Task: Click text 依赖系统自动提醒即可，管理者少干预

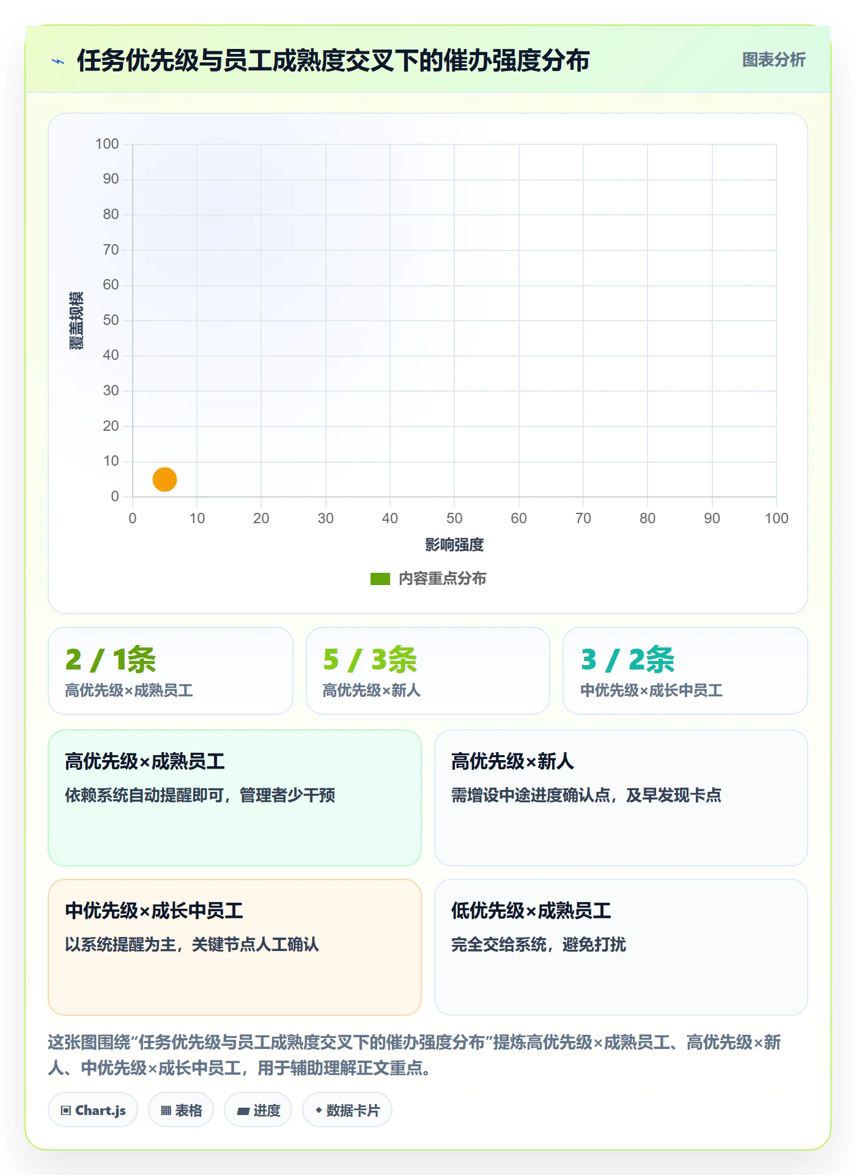Action: coord(200,795)
